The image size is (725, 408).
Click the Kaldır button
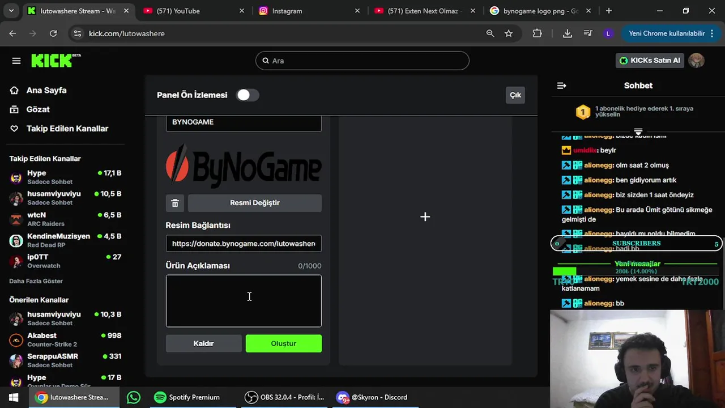[203, 343]
